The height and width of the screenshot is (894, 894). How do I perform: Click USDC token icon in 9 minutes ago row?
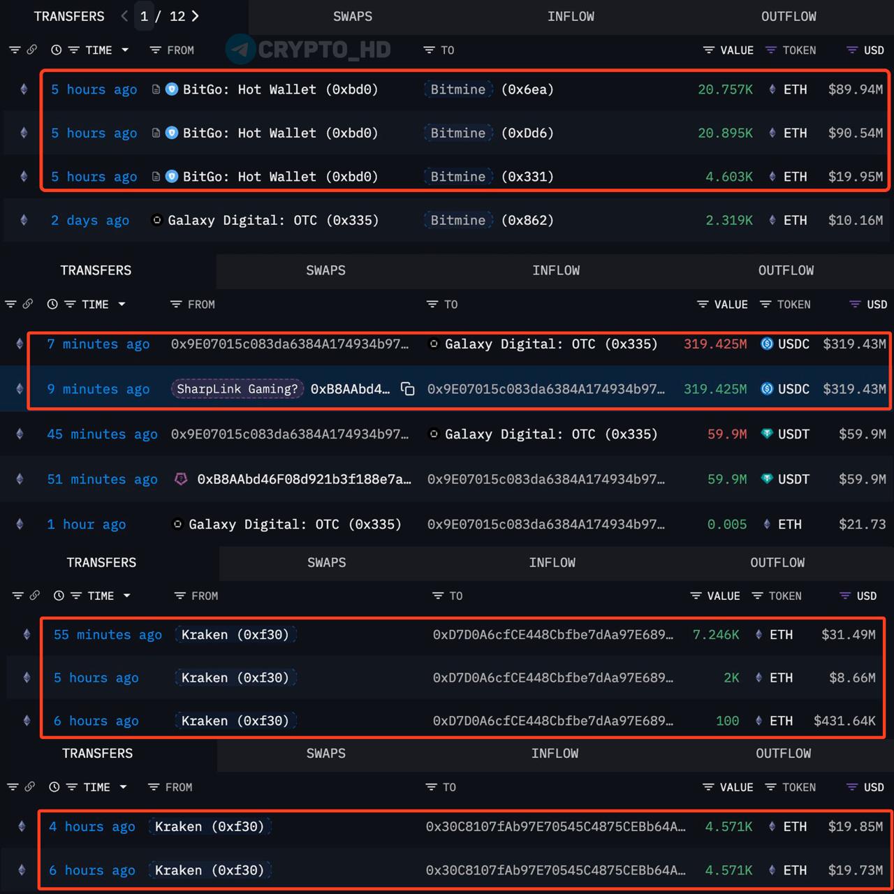(767, 389)
